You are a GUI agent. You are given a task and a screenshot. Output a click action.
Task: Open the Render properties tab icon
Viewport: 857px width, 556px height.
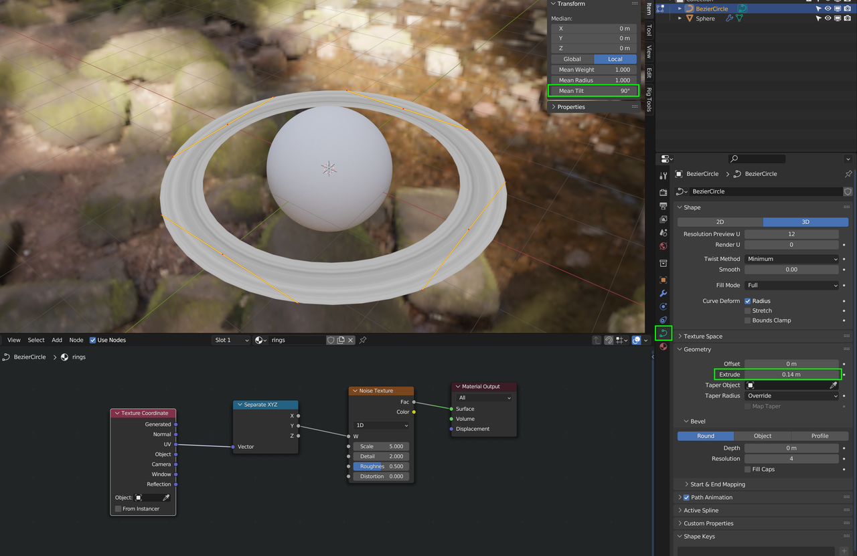pos(664,193)
